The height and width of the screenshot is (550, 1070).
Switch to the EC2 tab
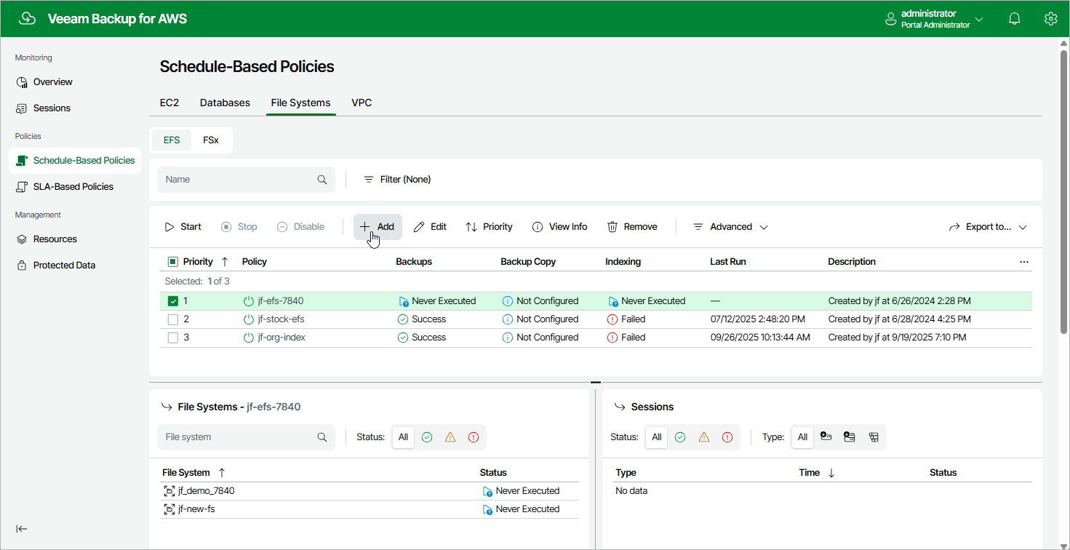pos(169,103)
